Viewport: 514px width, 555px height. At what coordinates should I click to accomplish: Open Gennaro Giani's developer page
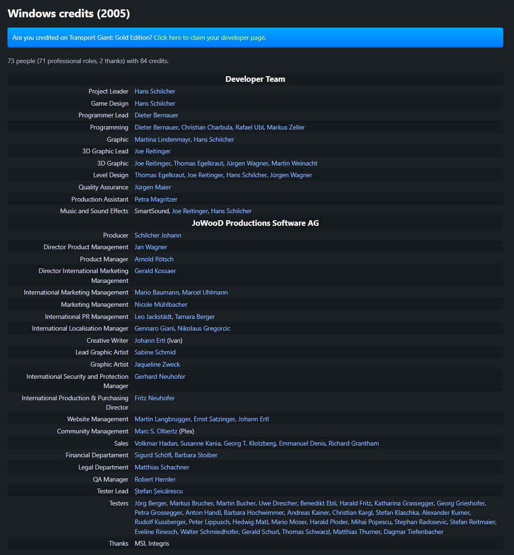(154, 329)
